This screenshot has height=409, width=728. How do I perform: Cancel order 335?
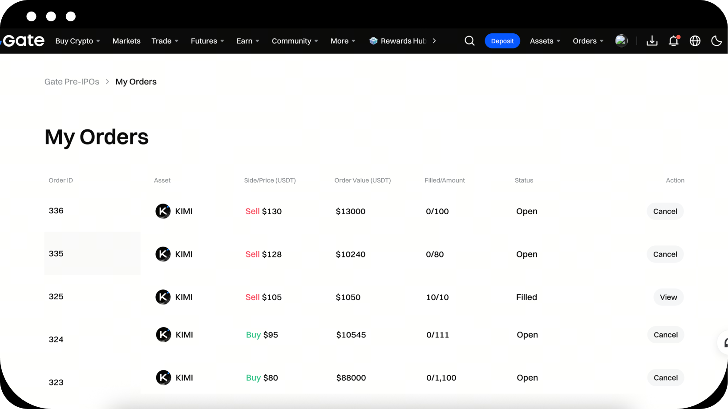[x=665, y=254]
